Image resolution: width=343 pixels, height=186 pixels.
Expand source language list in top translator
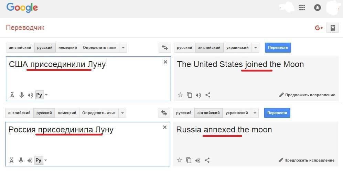pos(123,47)
